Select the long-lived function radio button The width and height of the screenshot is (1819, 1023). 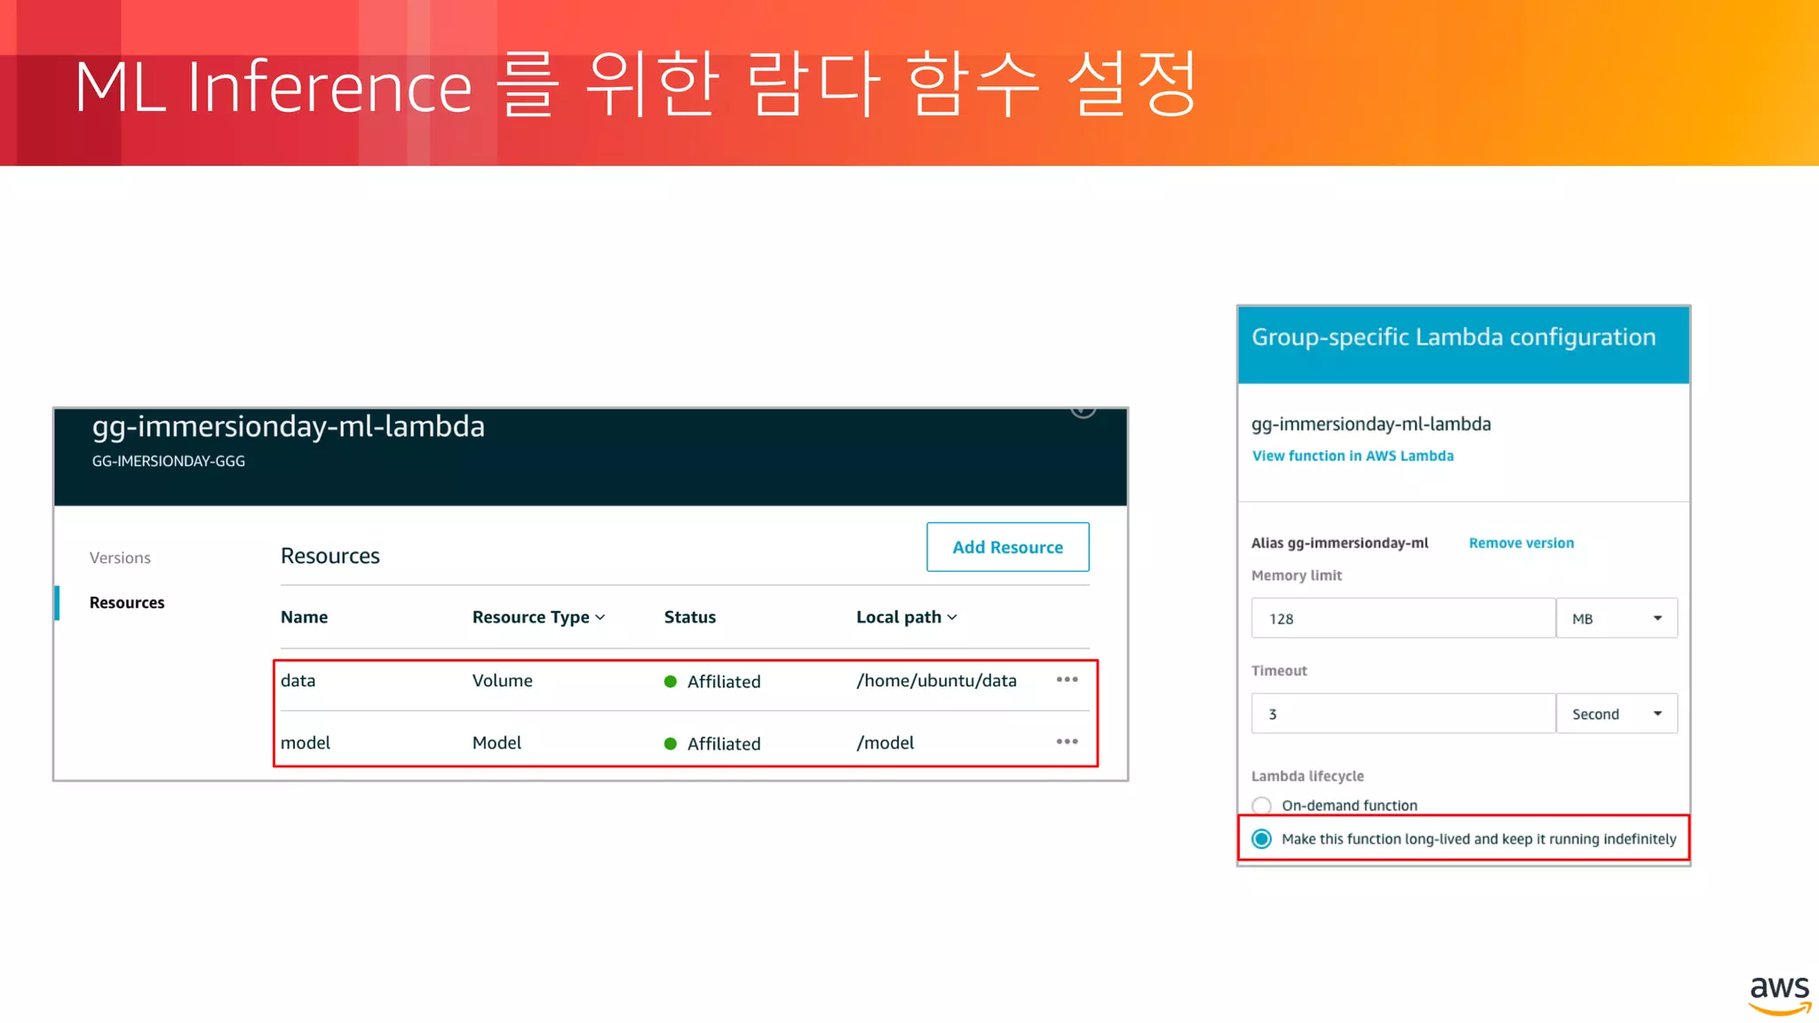tap(1261, 839)
